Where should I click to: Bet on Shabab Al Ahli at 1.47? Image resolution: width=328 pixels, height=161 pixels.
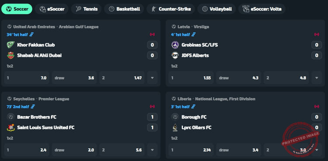[122, 78]
